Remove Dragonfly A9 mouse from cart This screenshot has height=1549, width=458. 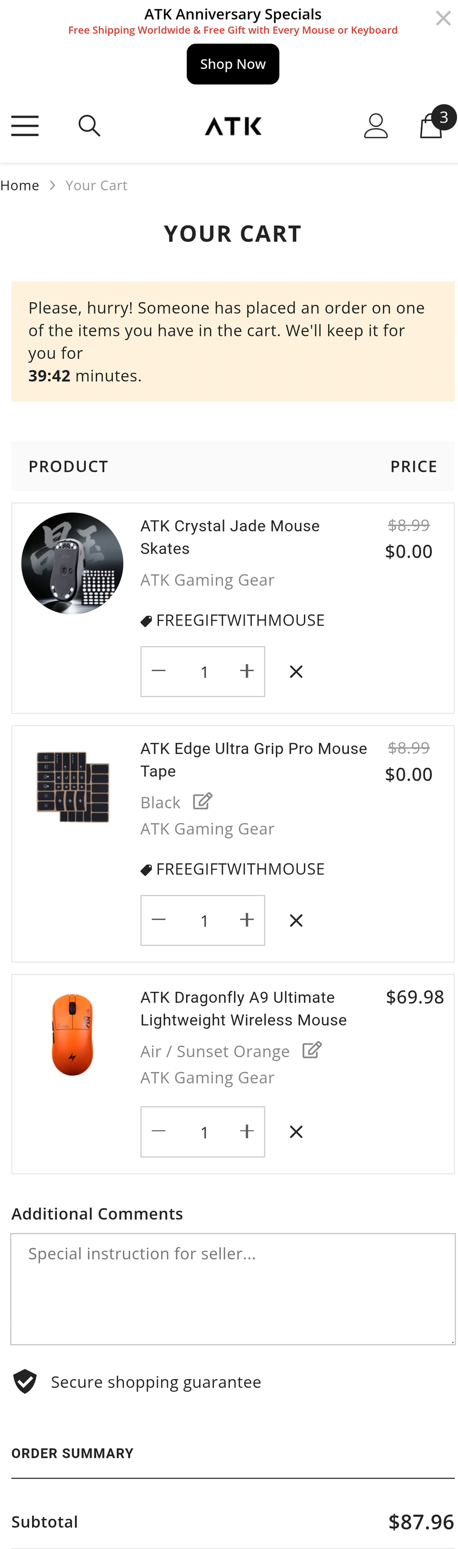[x=296, y=1132]
